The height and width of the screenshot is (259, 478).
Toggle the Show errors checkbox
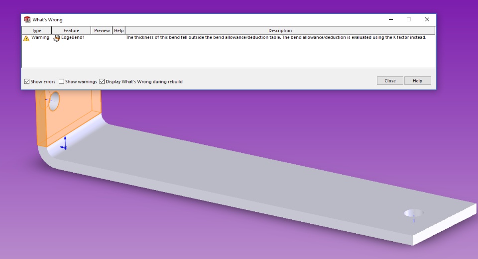27,81
